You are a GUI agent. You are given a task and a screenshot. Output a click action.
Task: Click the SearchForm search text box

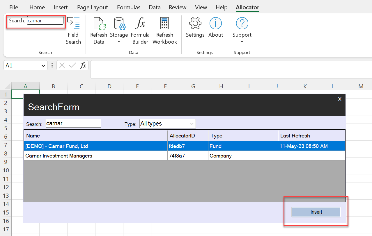coord(73,123)
